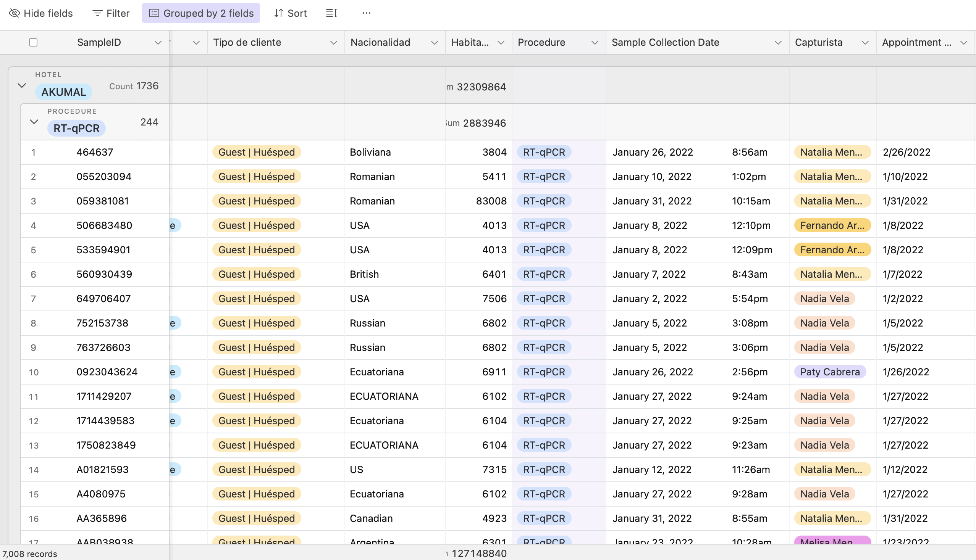Click RT-qPCR procedure tag in row 10

coord(544,372)
